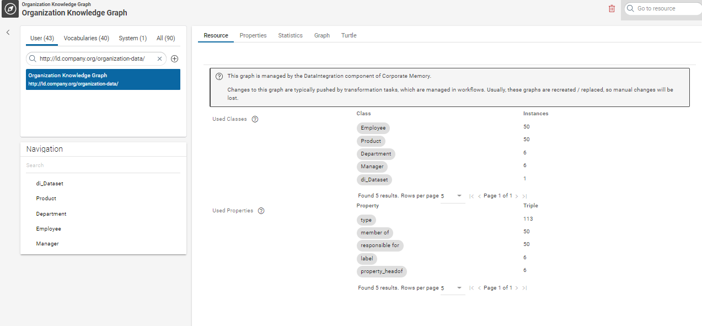
Task: Click the Department class chip
Action: point(376,154)
